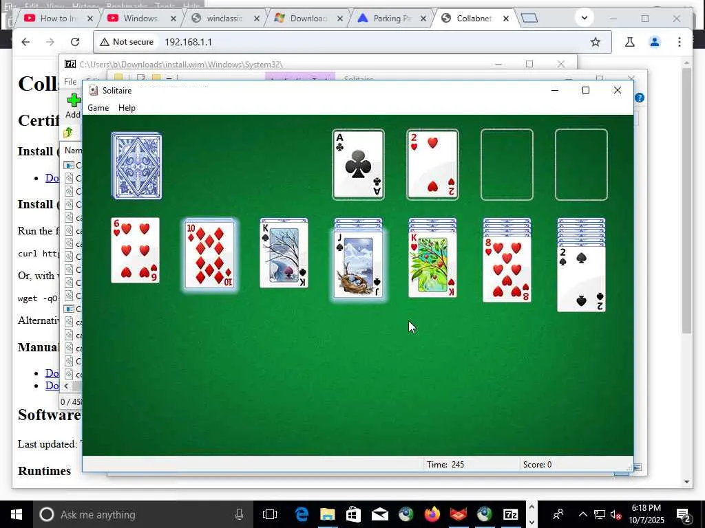Select the 8 of hearts card
Viewport: 705px width, 528px height.
507,269
